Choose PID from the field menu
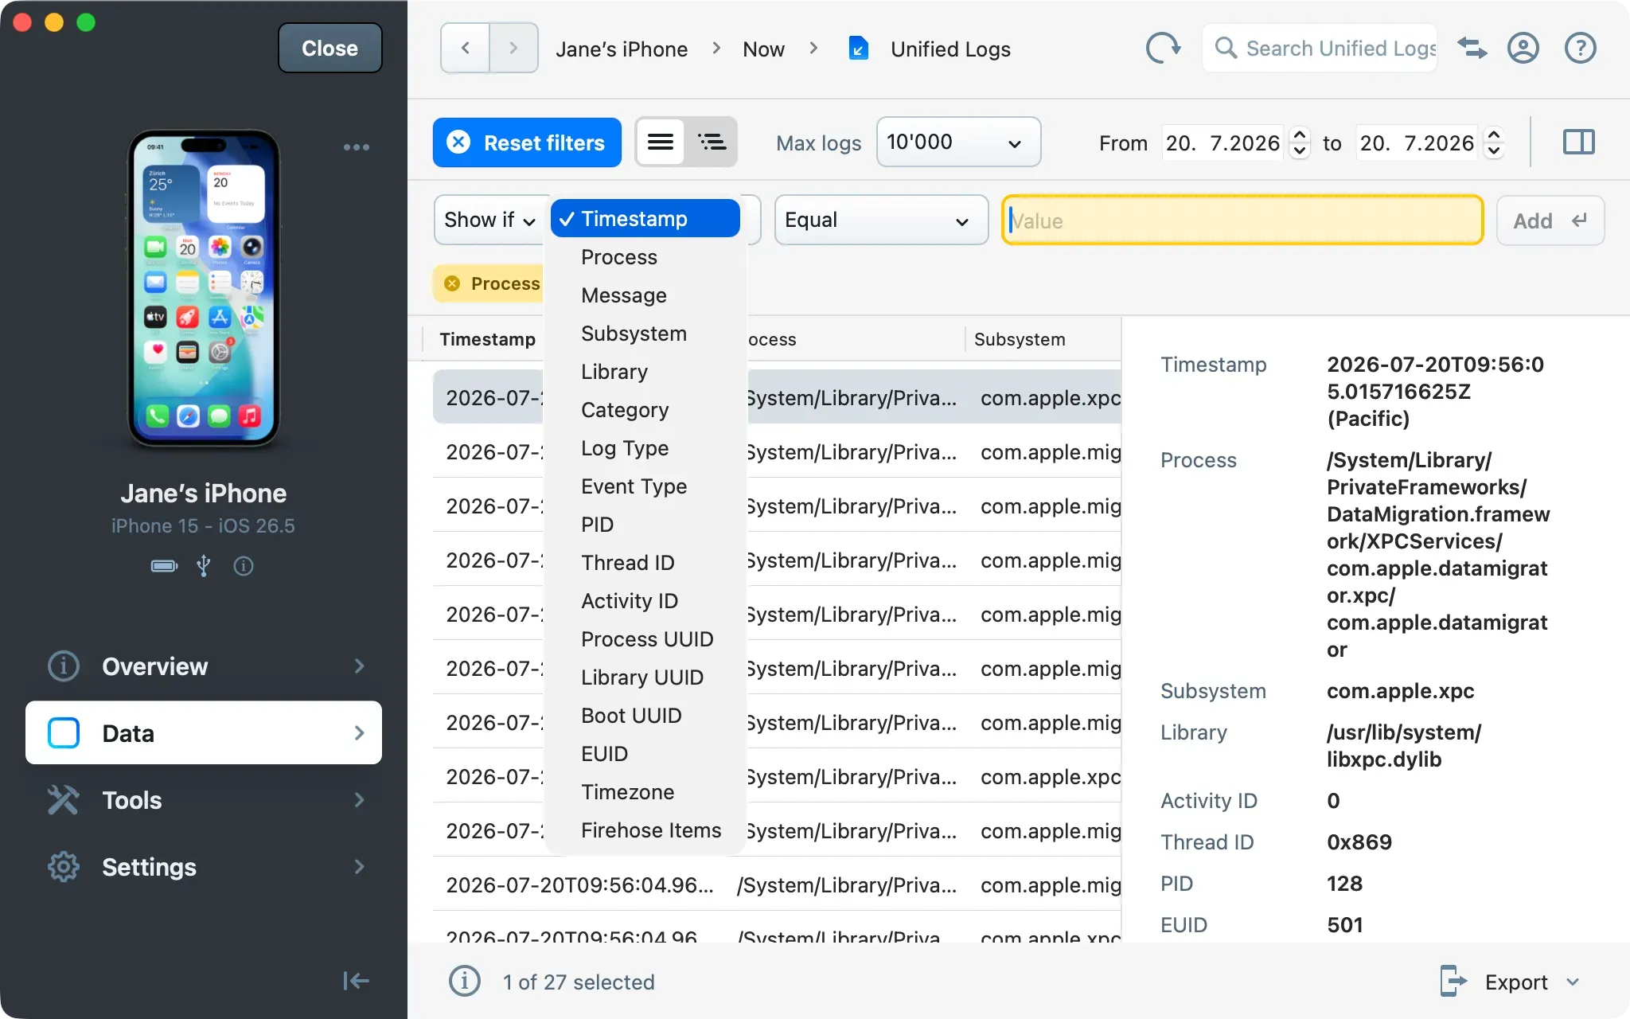The image size is (1630, 1019). click(x=645, y=525)
